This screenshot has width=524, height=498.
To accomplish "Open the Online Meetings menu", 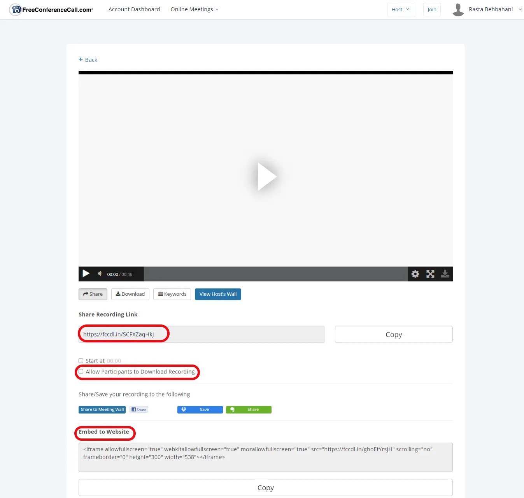I will pos(194,9).
